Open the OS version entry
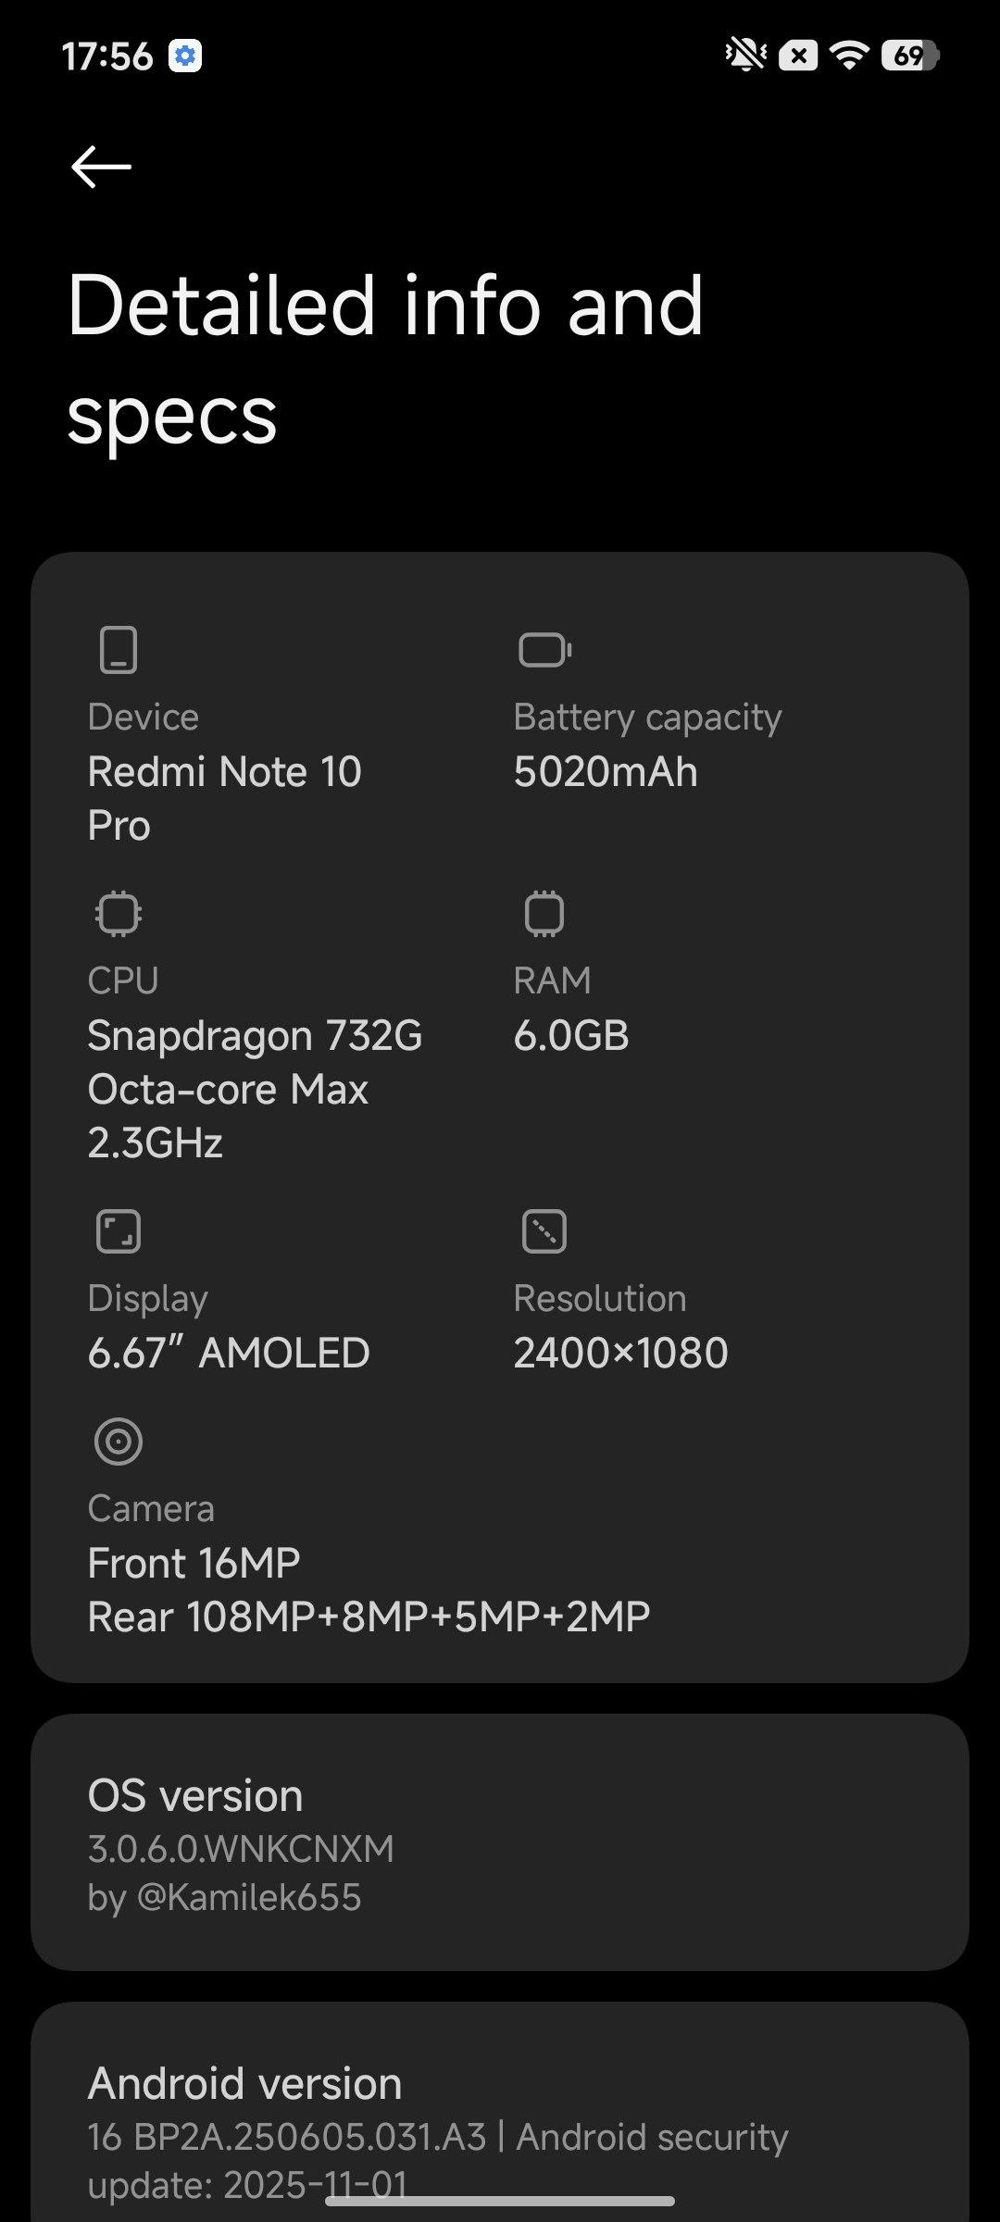Image resolution: width=1000 pixels, height=2222 pixels. click(x=500, y=1844)
